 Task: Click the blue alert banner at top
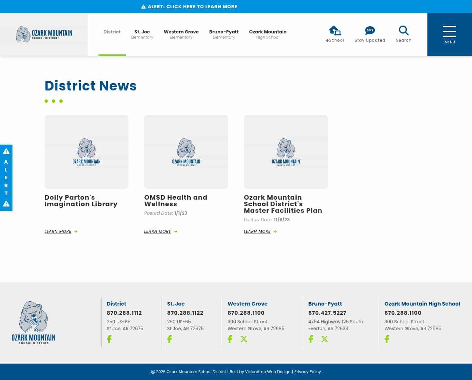[x=189, y=7]
